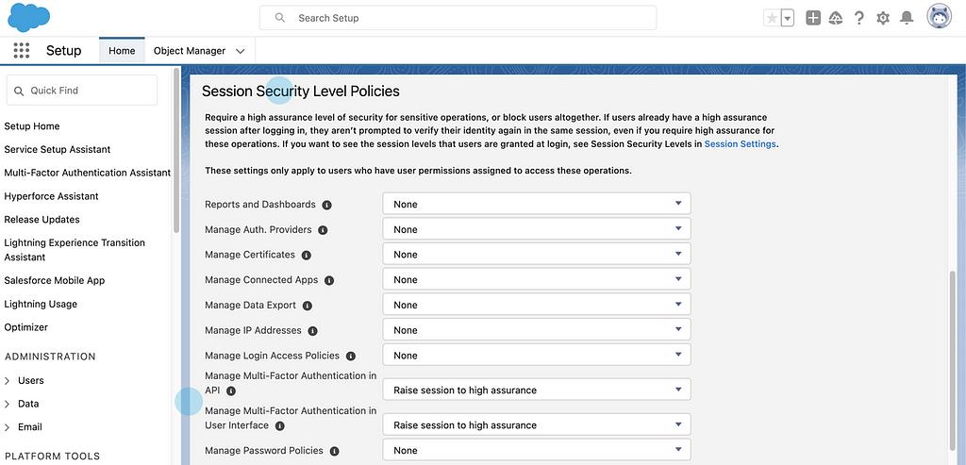Select the Home tab
This screenshot has height=465, width=966.
coord(122,51)
